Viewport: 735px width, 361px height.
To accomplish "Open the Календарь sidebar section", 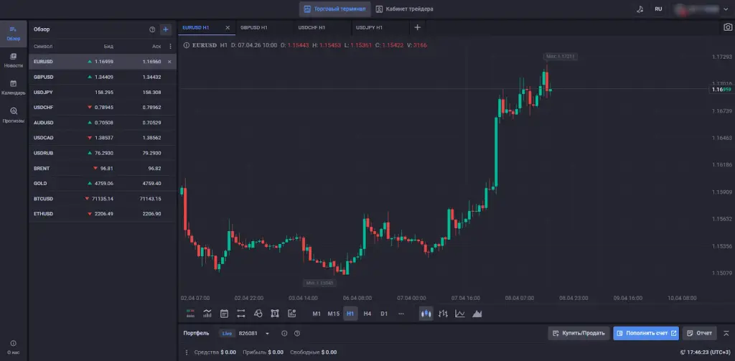I will 14,88.
